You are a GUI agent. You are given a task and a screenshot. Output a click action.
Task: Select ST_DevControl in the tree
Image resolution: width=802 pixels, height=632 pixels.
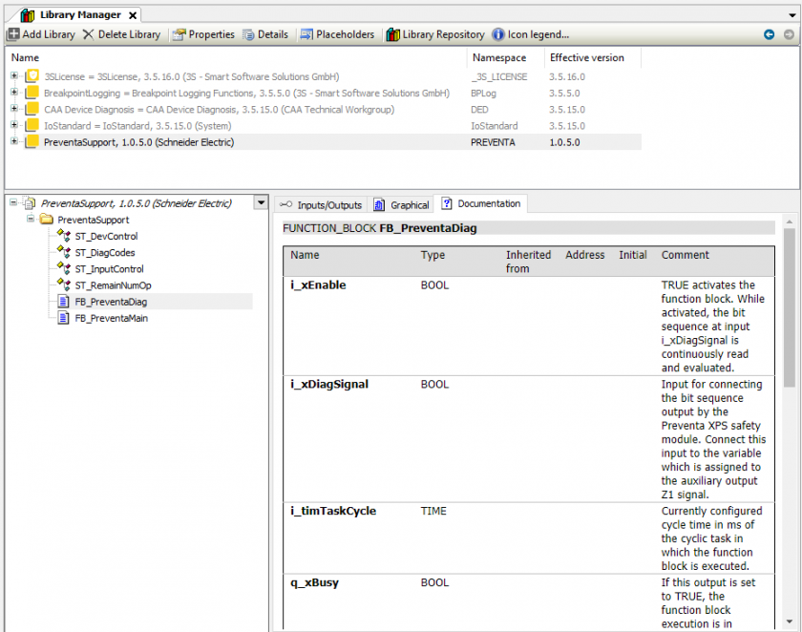click(x=106, y=236)
